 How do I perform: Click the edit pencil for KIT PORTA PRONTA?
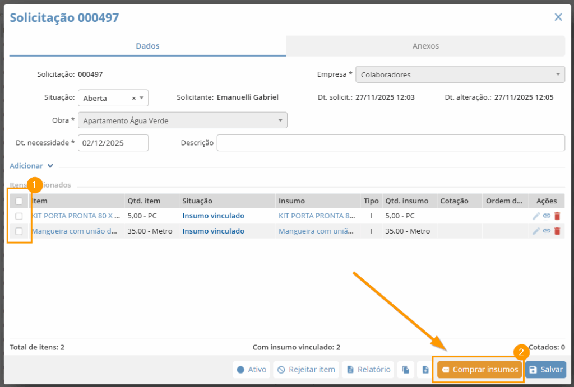[536, 216]
